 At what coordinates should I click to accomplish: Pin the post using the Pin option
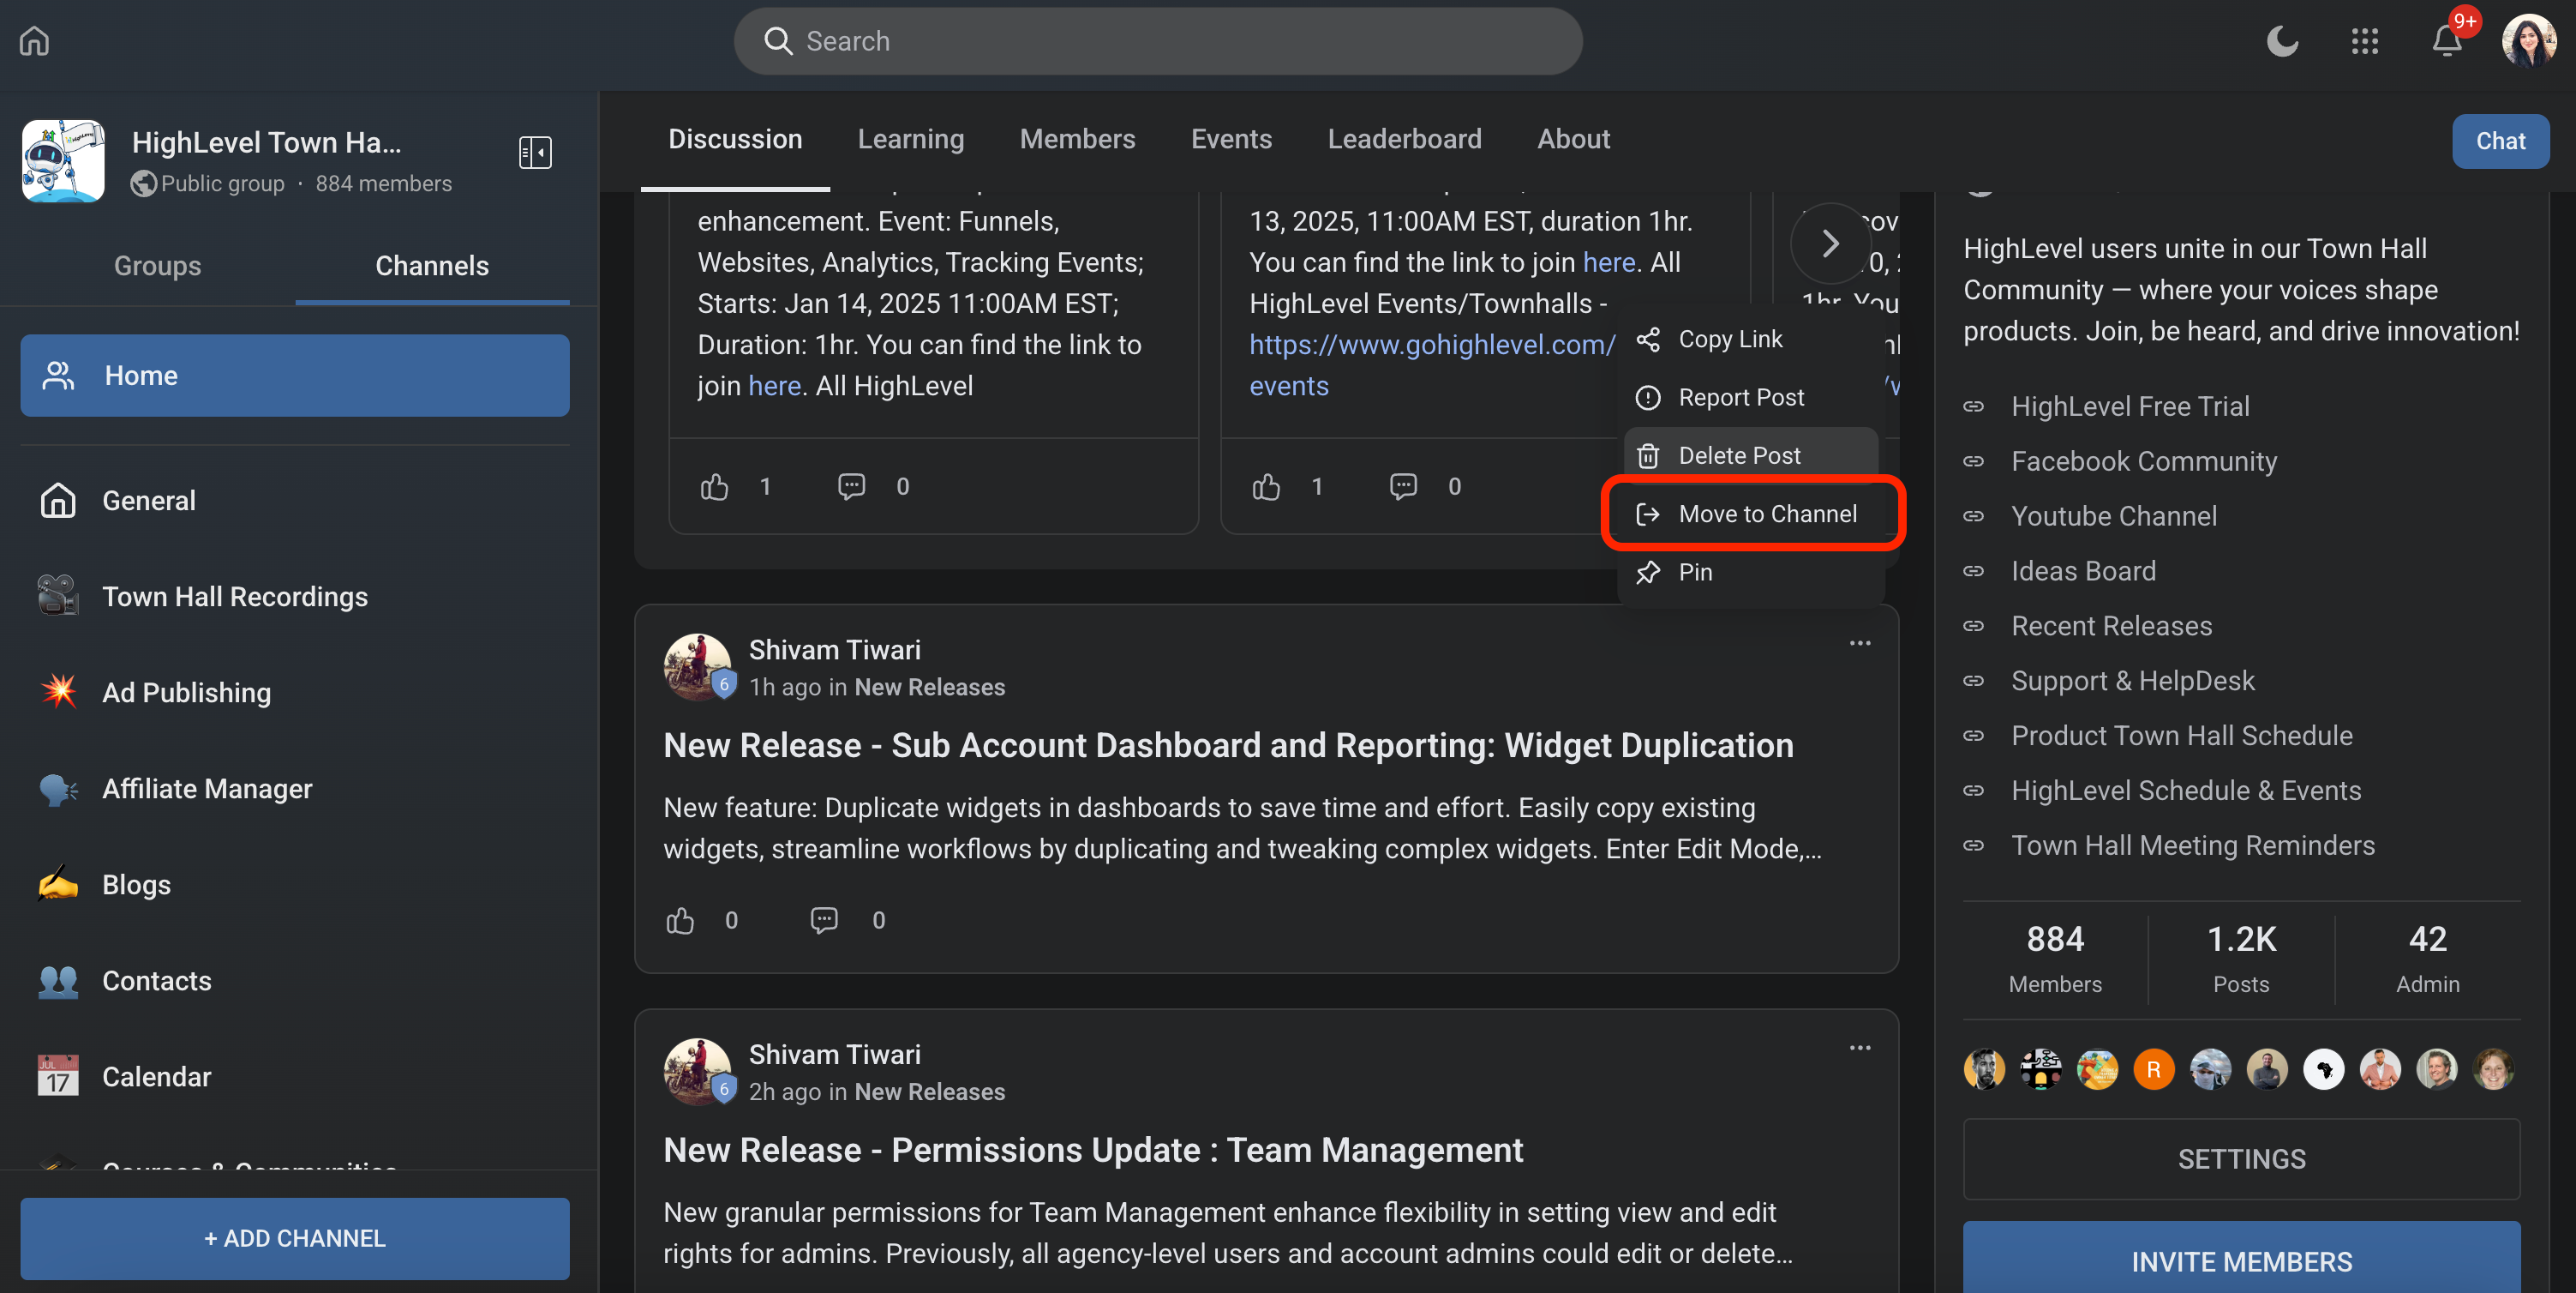(x=1695, y=571)
